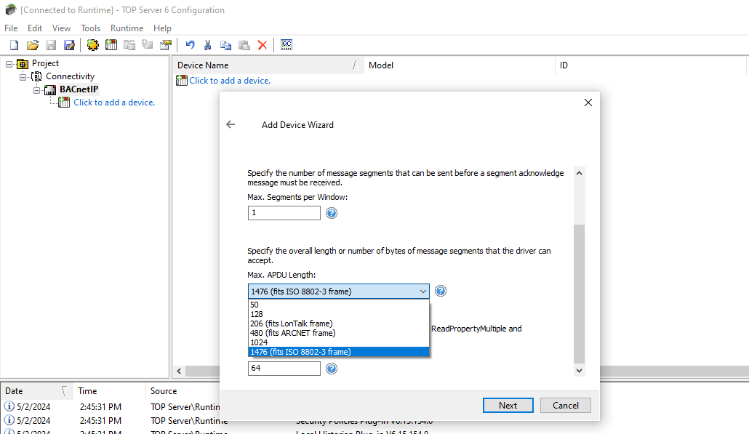Open help for Max Segments per Window
Image resolution: width=749 pixels, height=434 pixels.
tap(332, 212)
